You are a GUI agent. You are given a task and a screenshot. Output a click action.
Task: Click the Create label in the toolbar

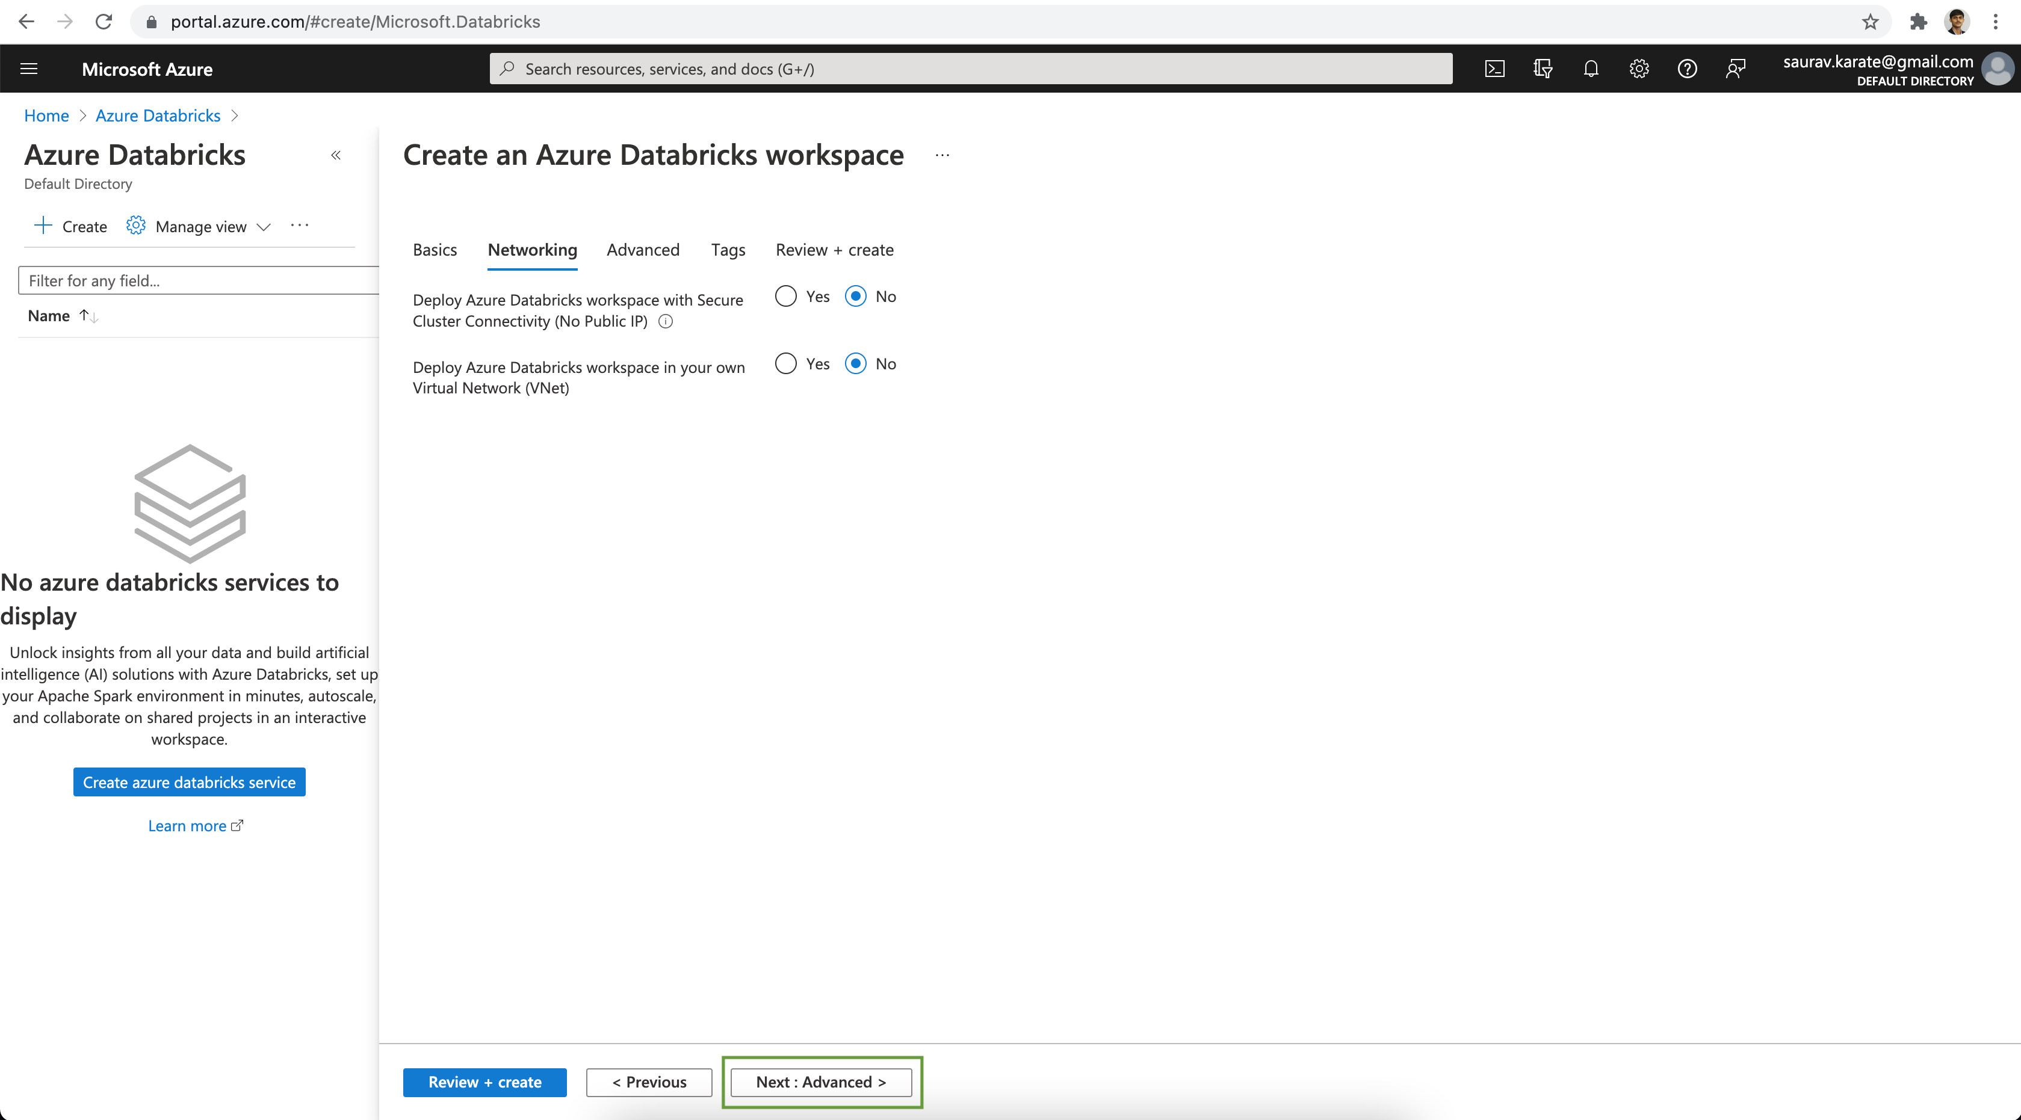(x=84, y=227)
